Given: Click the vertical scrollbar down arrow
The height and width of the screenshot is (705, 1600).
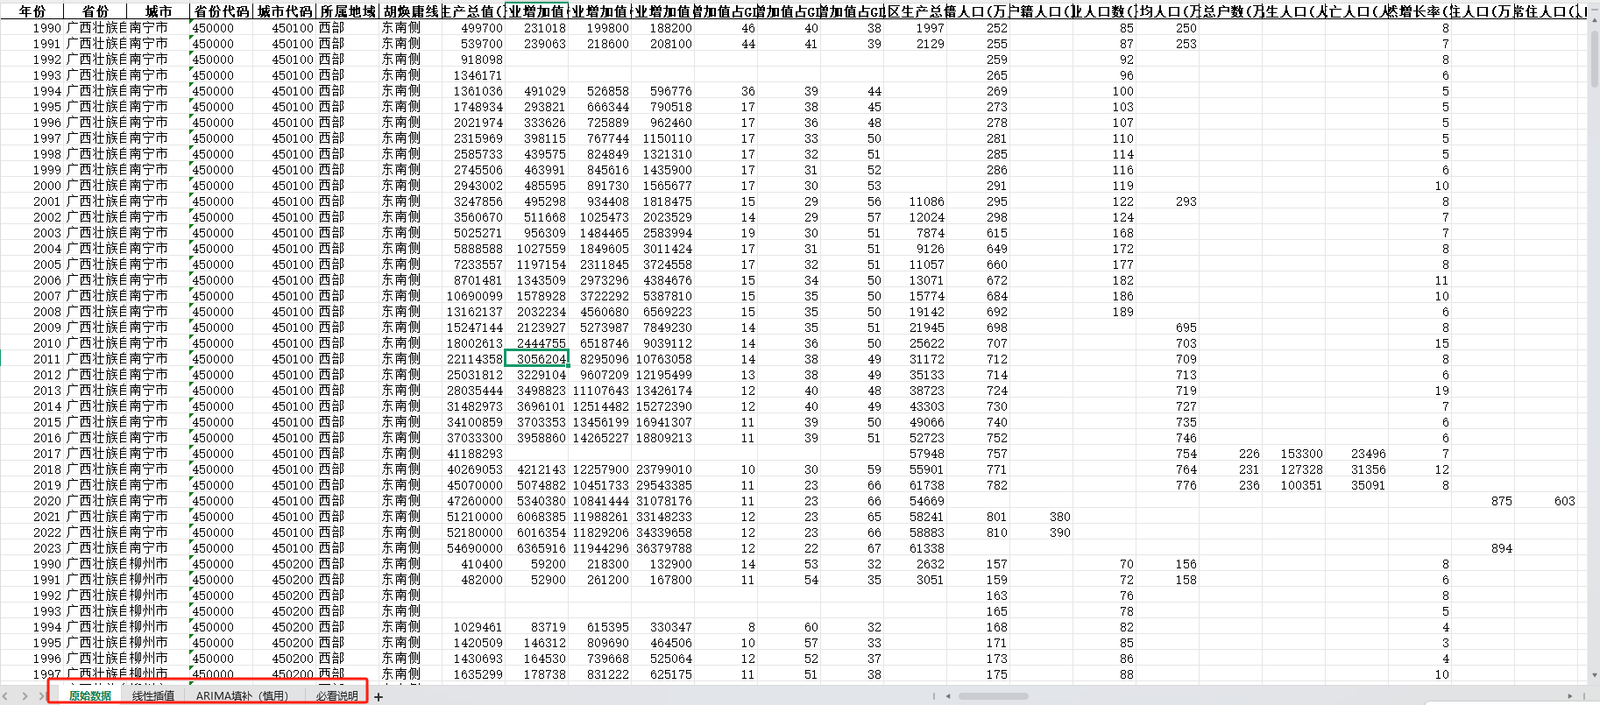Looking at the screenshot, I should pos(1594,675).
